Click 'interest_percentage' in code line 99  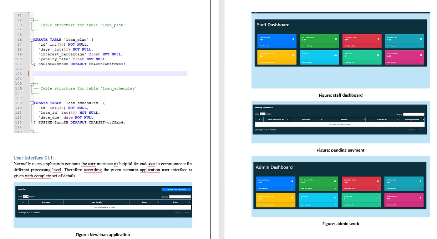63,54
